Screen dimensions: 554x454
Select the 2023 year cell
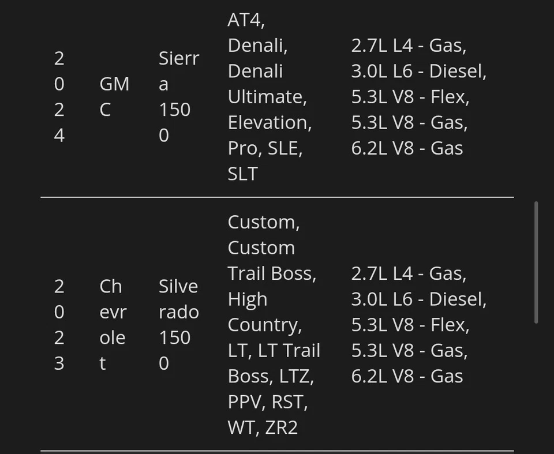pyautogui.click(x=59, y=325)
